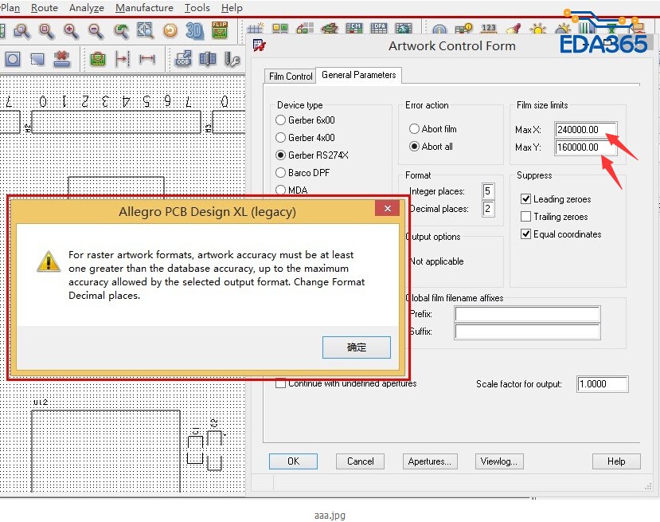Click the Scale factor for output field

[603, 384]
